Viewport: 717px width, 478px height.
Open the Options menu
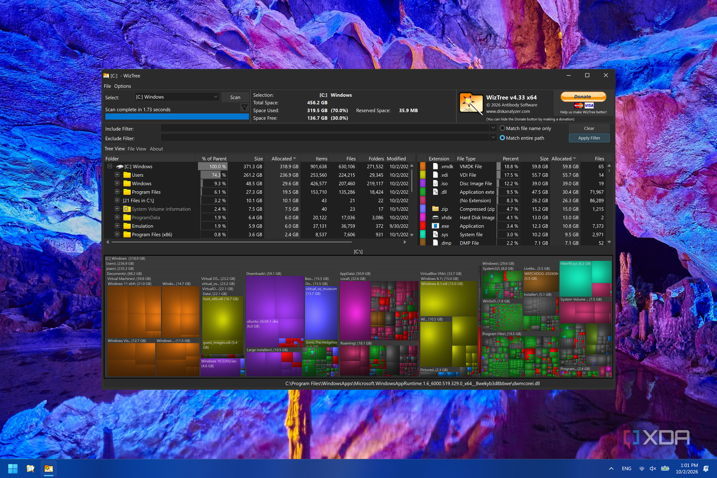[x=123, y=86]
